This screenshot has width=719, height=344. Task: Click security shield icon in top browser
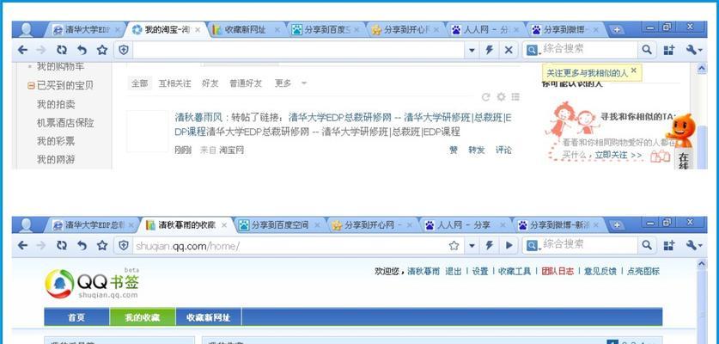[x=124, y=50]
